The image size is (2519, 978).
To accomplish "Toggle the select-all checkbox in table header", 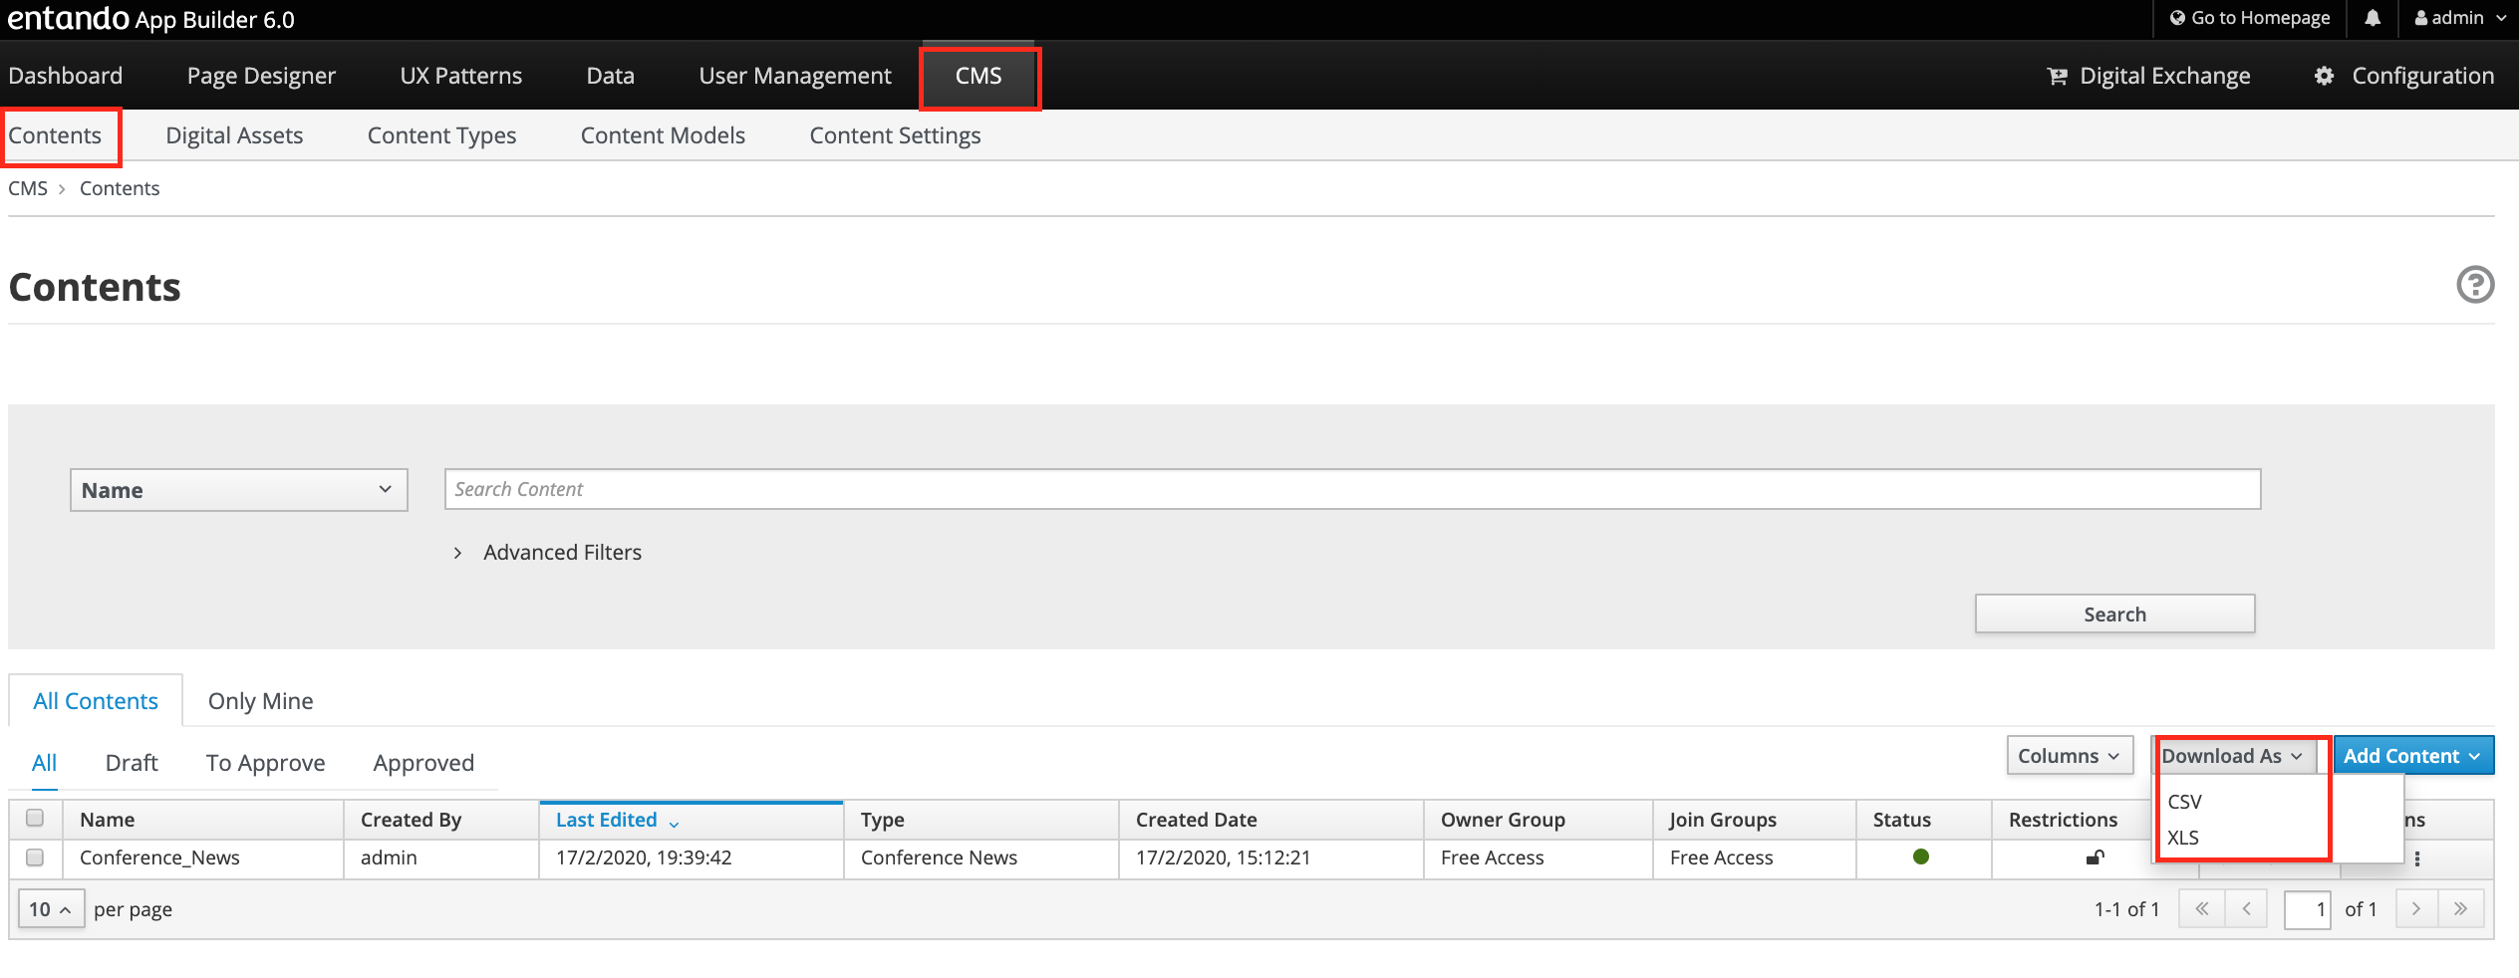I will pyautogui.click(x=35, y=818).
